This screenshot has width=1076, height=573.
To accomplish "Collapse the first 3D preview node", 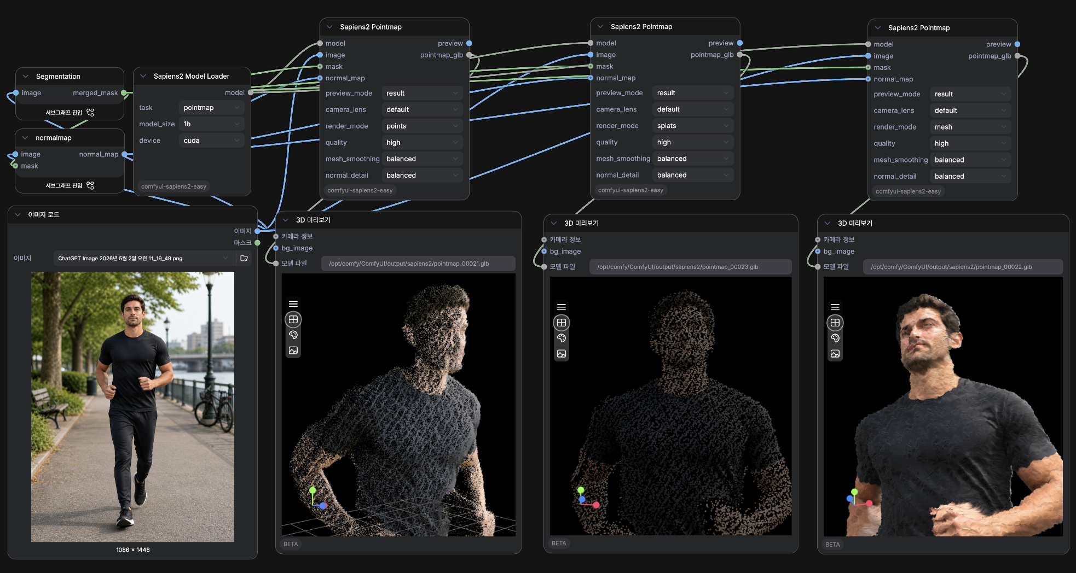I will pyautogui.click(x=286, y=220).
